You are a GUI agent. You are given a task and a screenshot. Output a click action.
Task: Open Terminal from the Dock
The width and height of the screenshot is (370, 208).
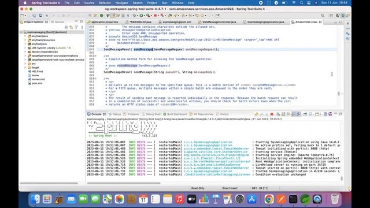click(x=293, y=199)
